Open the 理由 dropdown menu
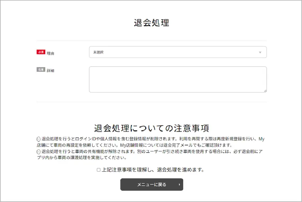302x202 pixels. [178, 52]
